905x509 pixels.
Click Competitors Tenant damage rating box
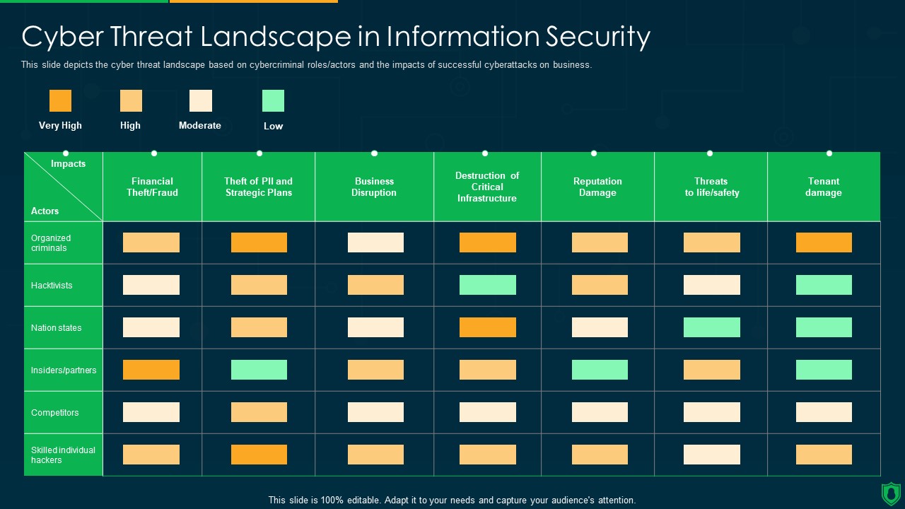(824, 412)
